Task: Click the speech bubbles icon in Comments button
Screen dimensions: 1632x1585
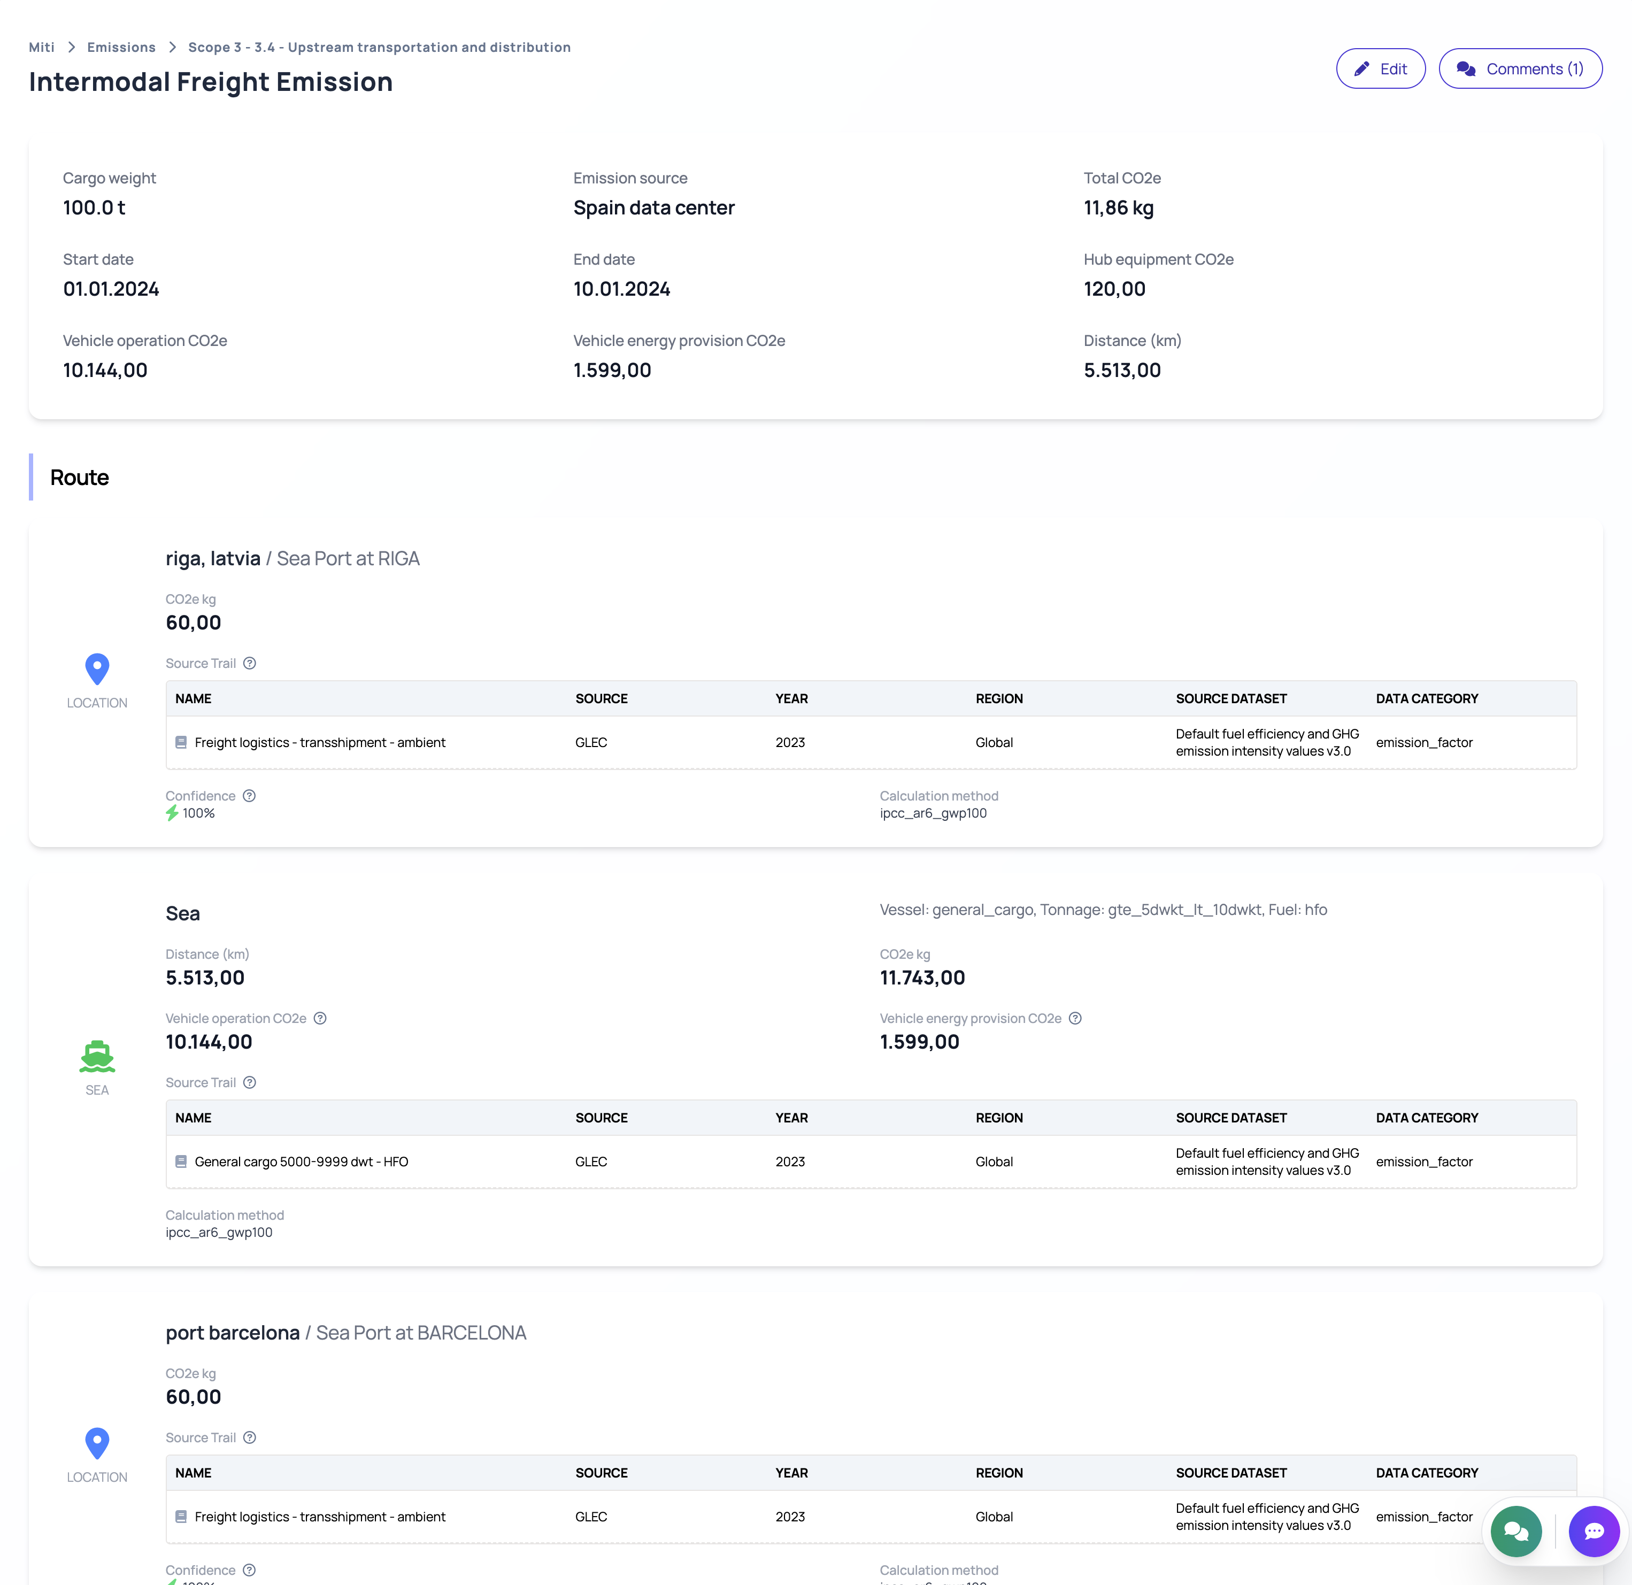Action: pyautogui.click(x=1466, y=69)
